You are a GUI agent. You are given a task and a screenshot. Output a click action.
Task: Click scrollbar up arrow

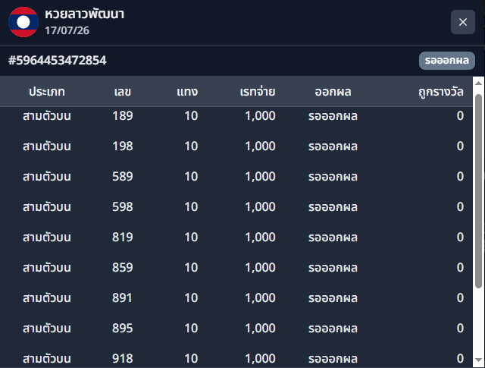(x=478, y=83)
